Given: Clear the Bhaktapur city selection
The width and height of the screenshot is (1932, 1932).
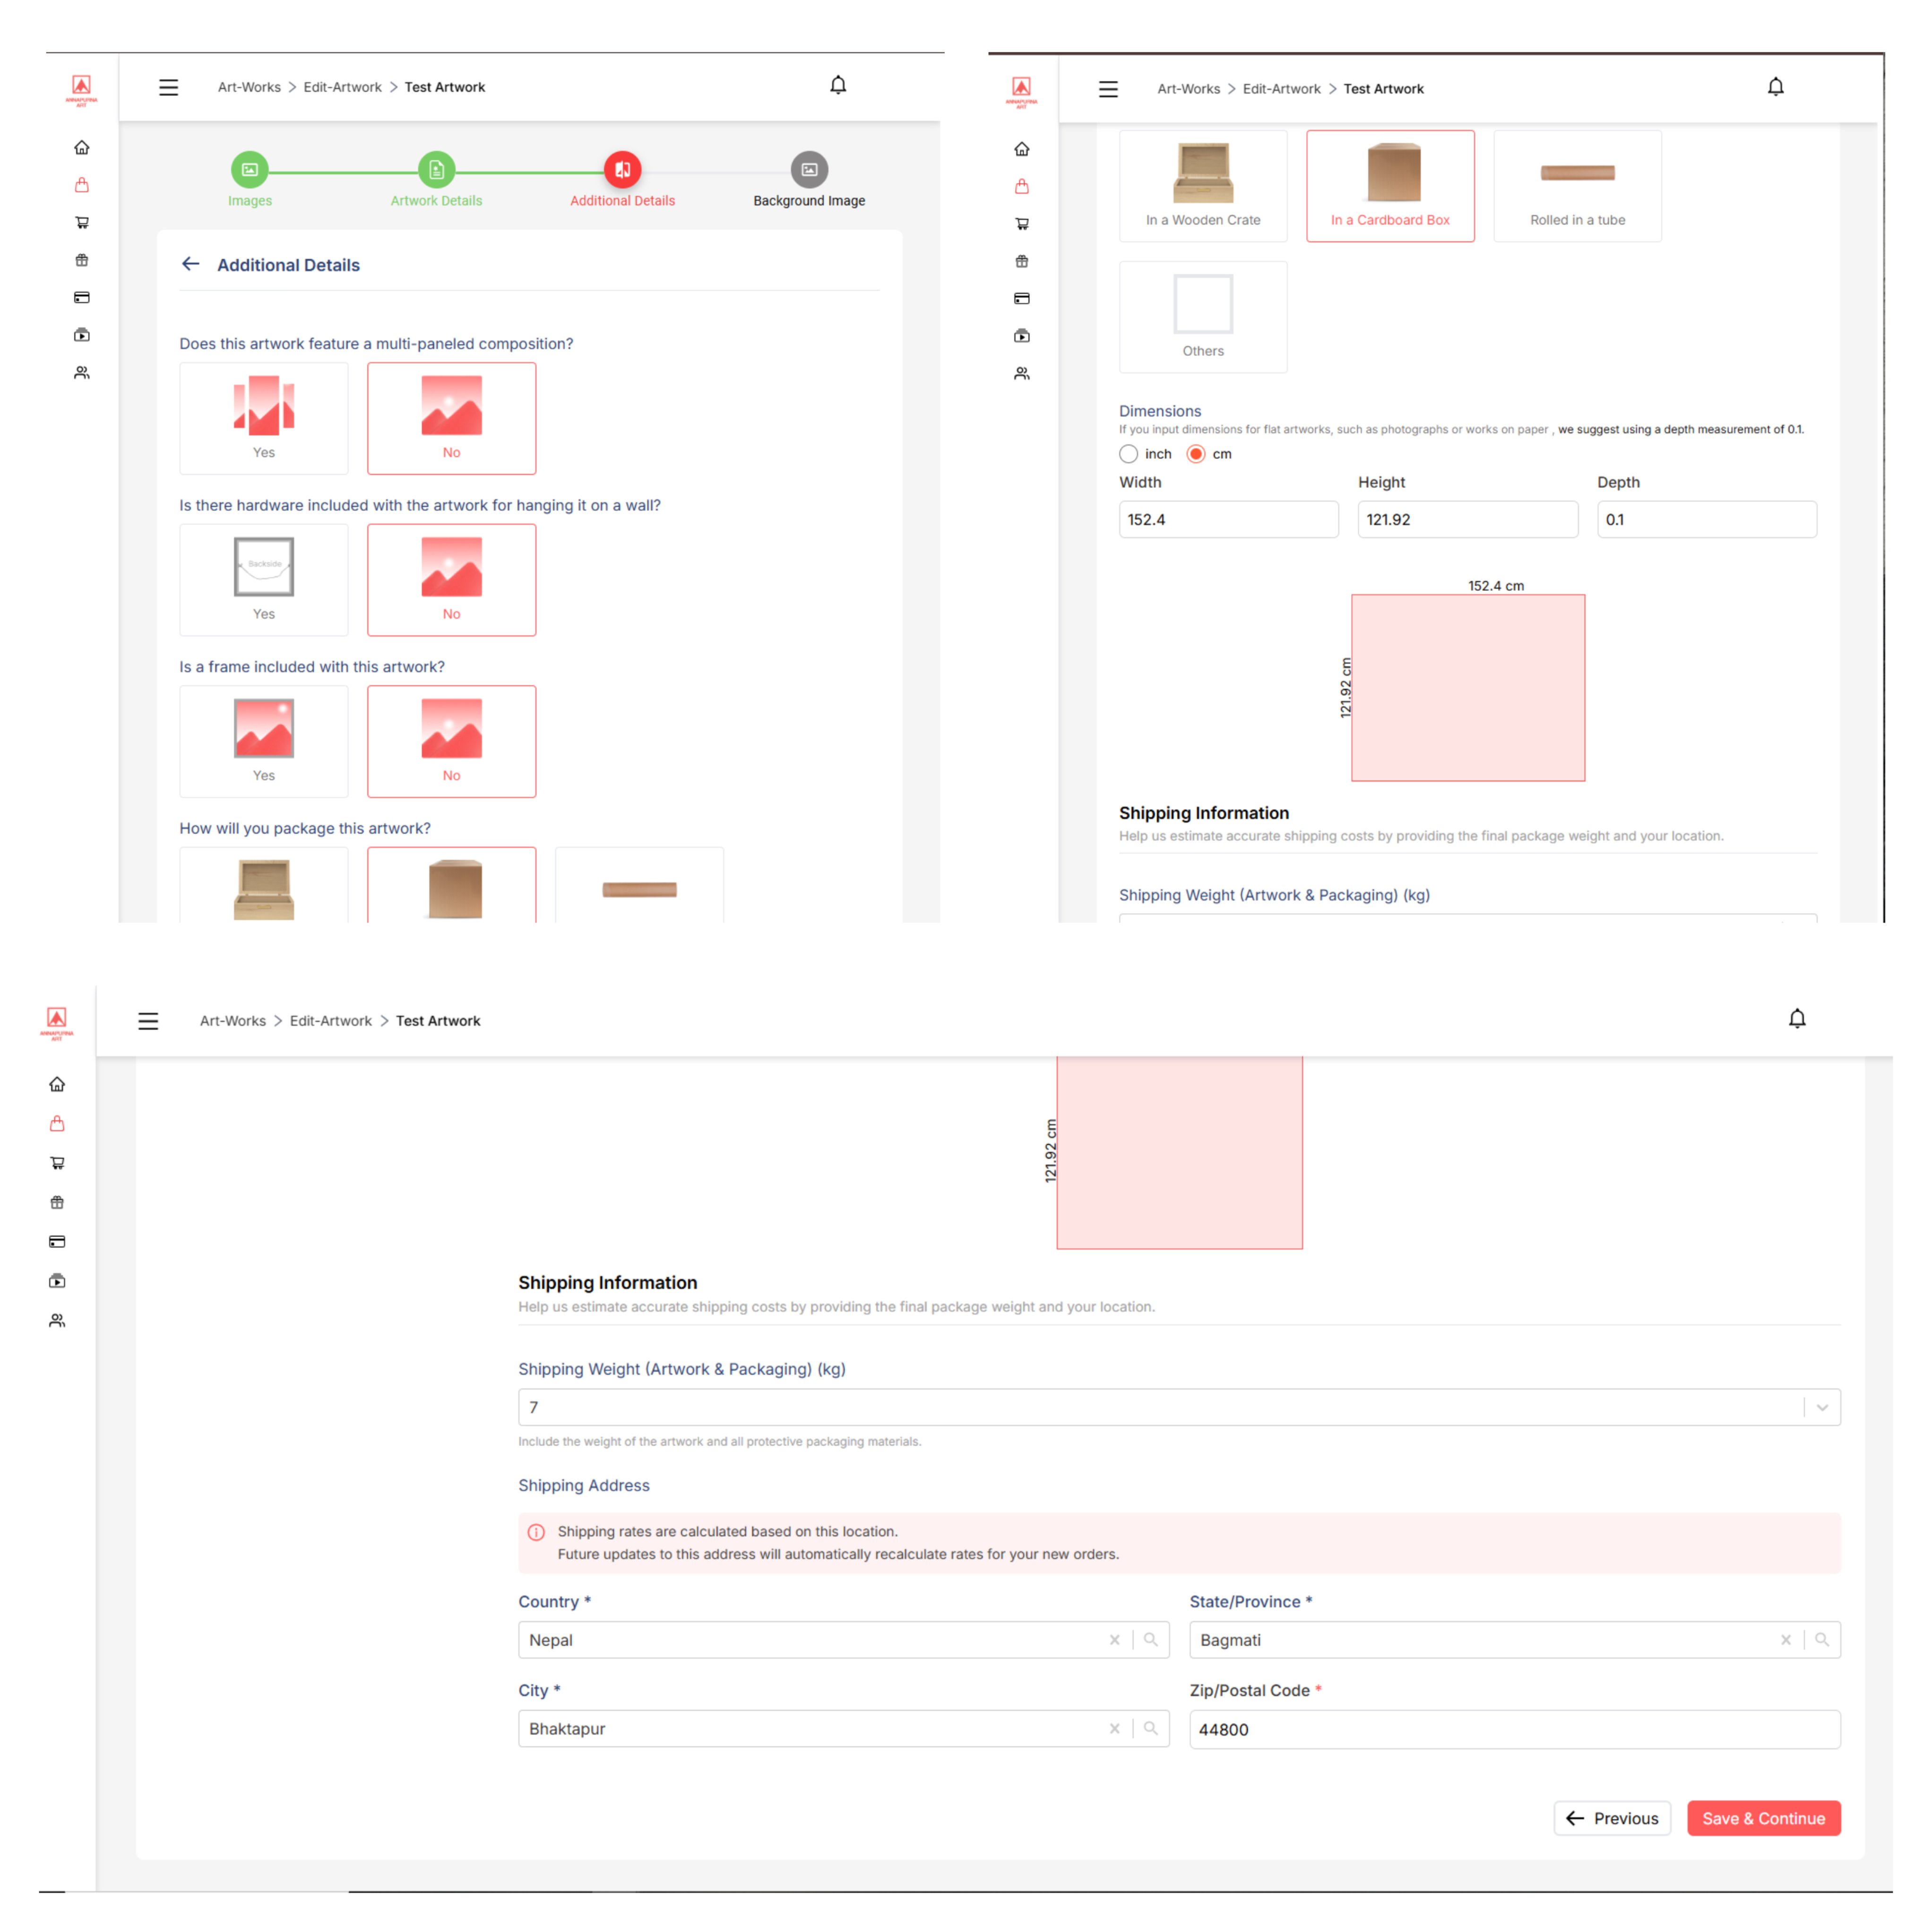Looking at the screenshot, I should coord(1114,1728).
